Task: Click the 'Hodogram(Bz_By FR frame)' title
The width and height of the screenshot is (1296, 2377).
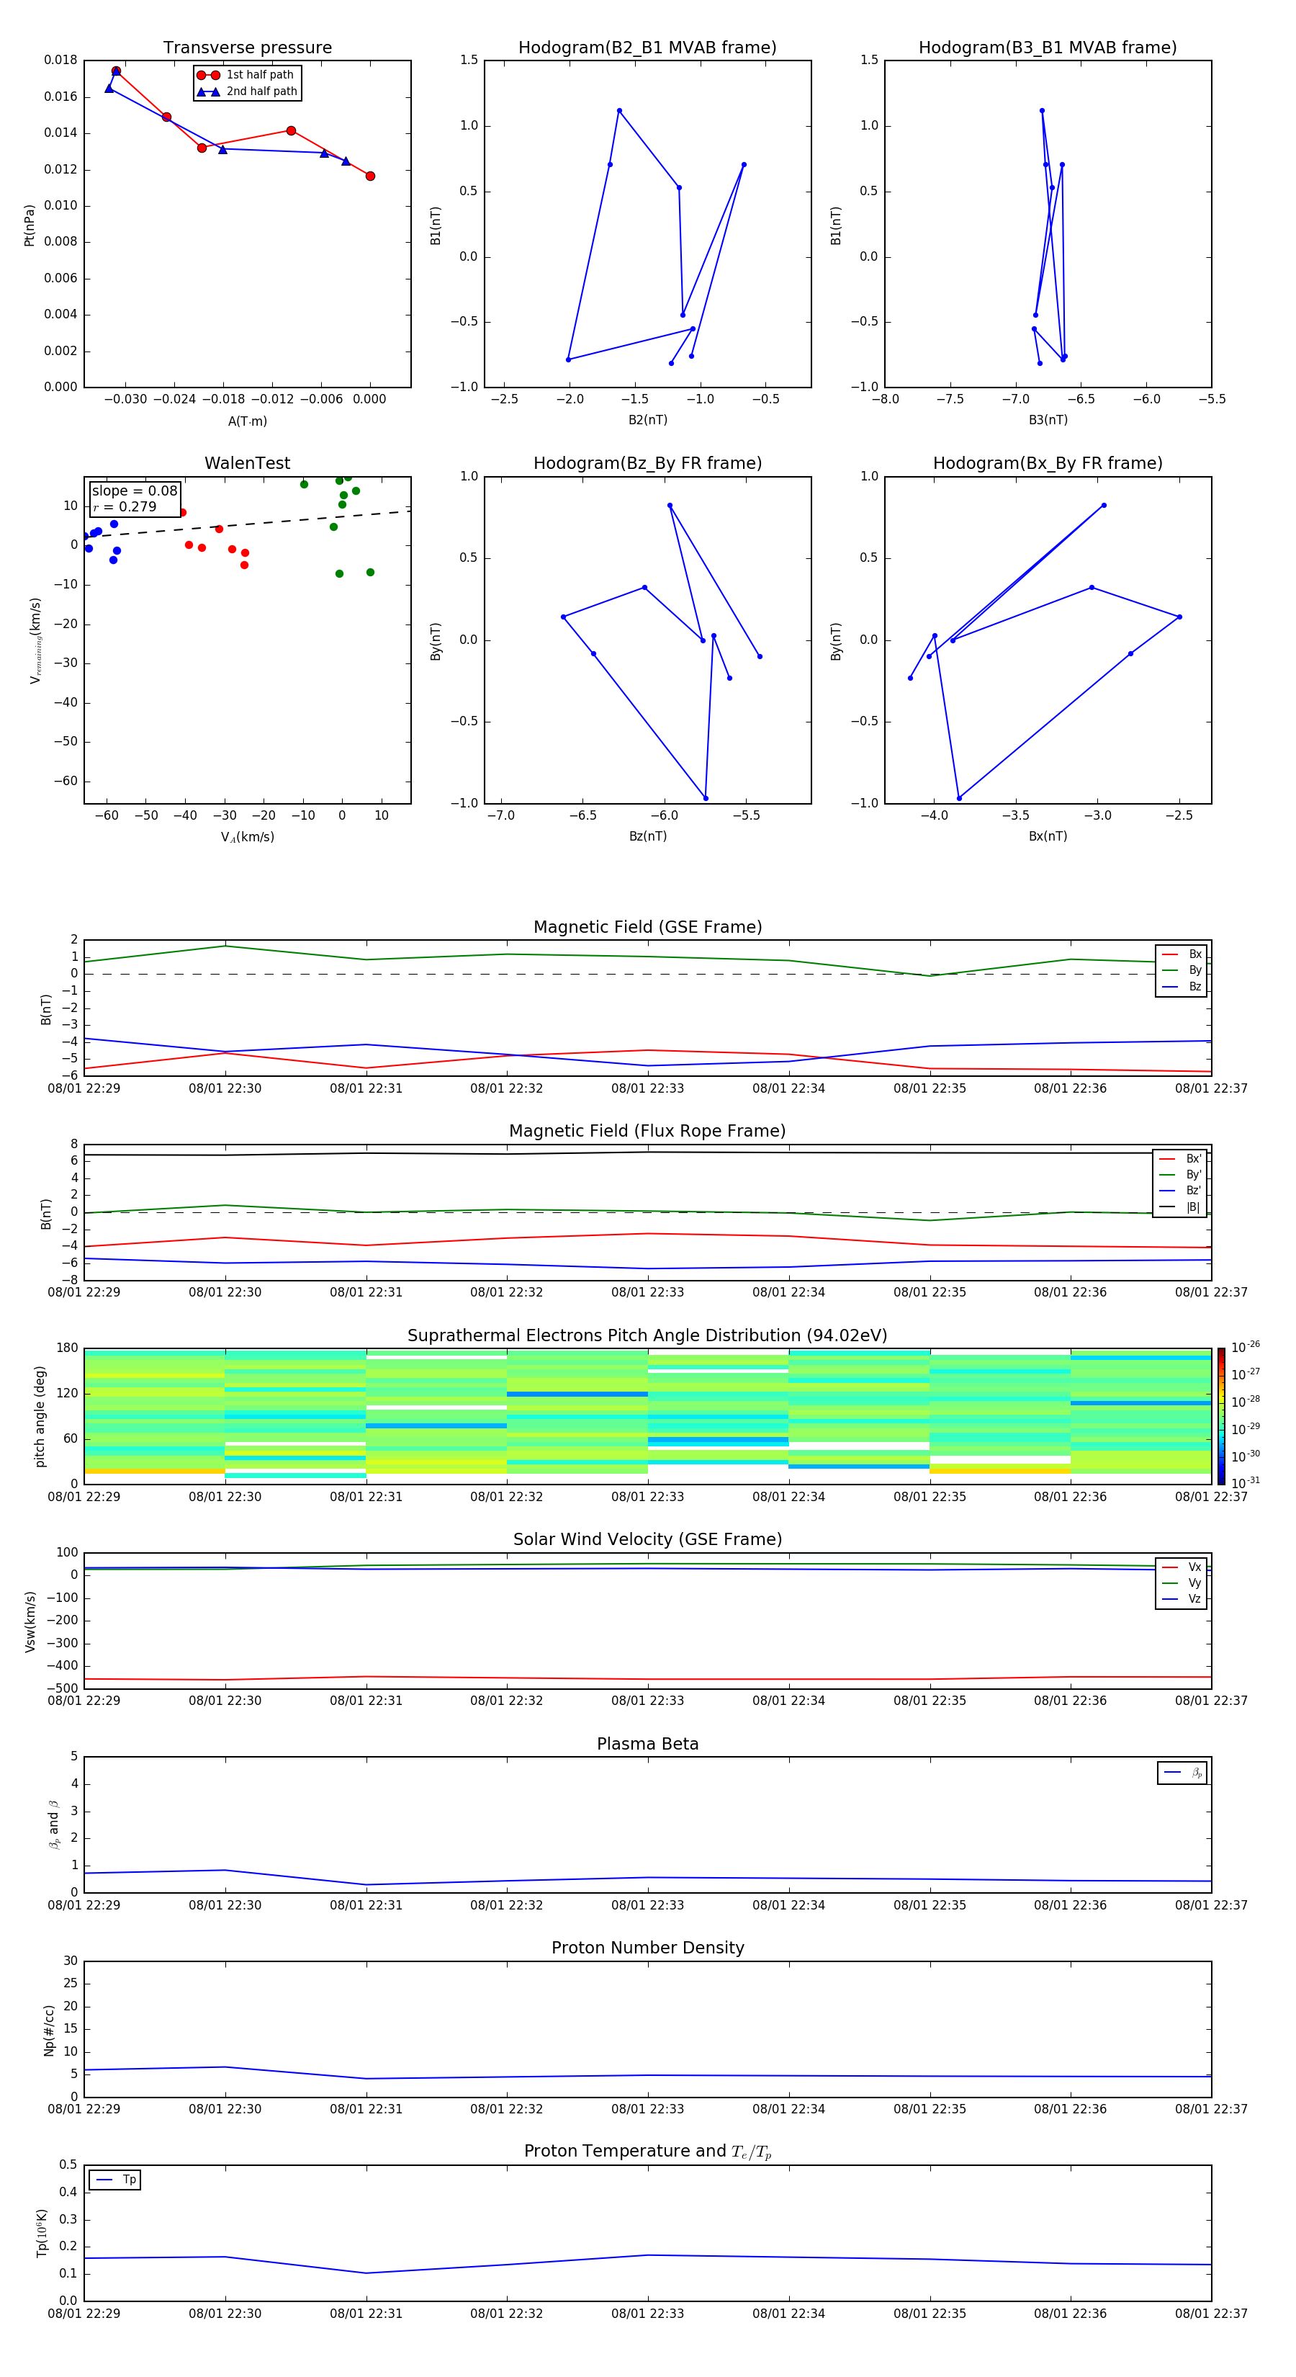Action: (647, 463)
